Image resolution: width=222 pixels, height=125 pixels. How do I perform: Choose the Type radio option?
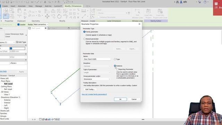pos(115,59)
